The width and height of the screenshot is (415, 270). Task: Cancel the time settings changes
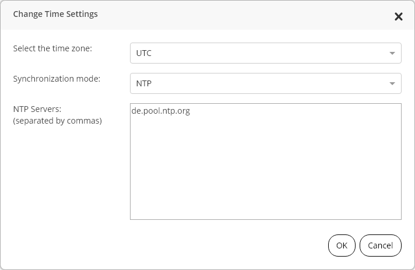(381, 246)
